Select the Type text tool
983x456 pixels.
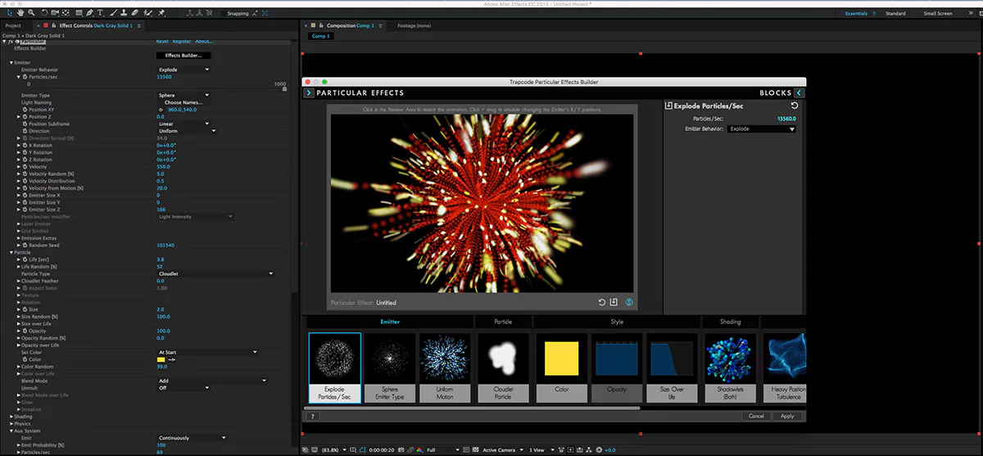point(101,13)
